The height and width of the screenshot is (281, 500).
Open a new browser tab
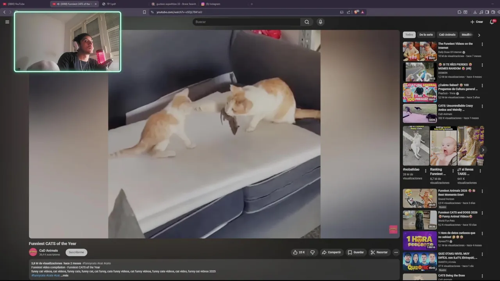coord(252,4)
